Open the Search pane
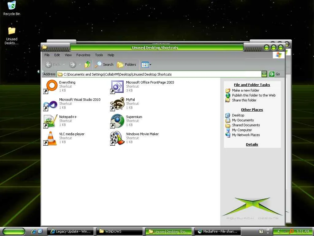This screenshot has width=314, height=236. 104,65
